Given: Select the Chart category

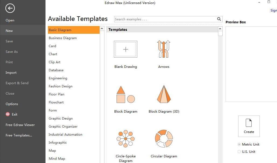Looking at the screenshot, I should pyautogui.click(x=53, y=54).
